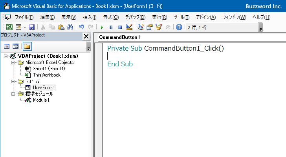Open the 挿入(I) menu

[x=90, y=17]
